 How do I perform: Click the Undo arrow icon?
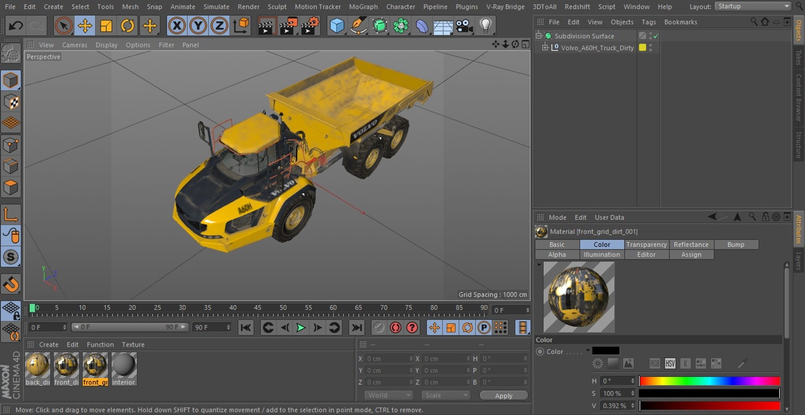(x=16, y=26)
